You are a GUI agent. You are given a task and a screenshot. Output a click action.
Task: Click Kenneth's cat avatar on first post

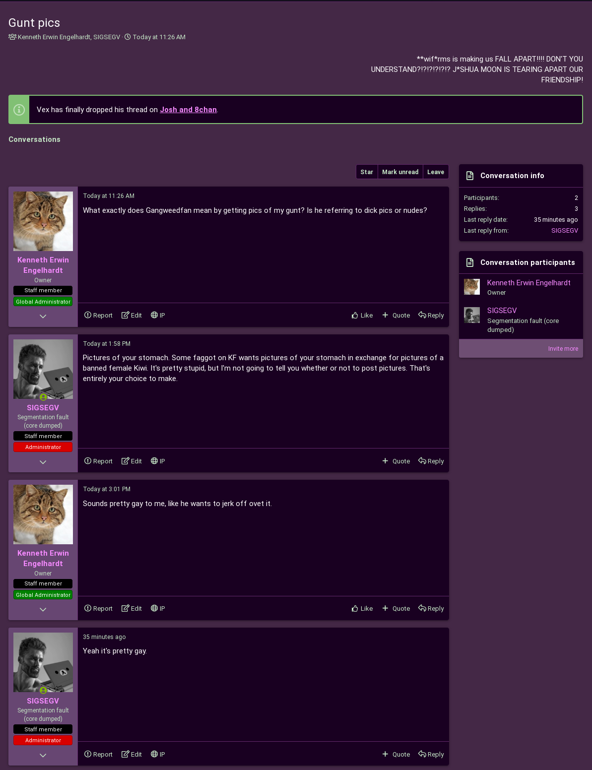tap(43, 221)
